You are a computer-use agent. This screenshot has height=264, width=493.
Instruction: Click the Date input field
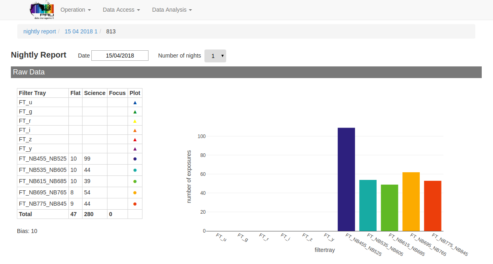click(120, 56)
